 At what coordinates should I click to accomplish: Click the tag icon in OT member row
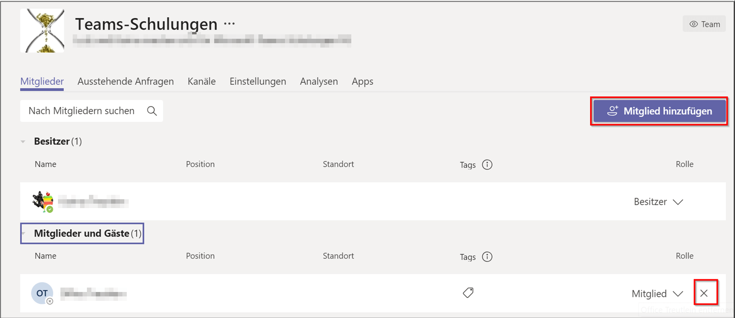pyautogui.click(x=468, y=293)
